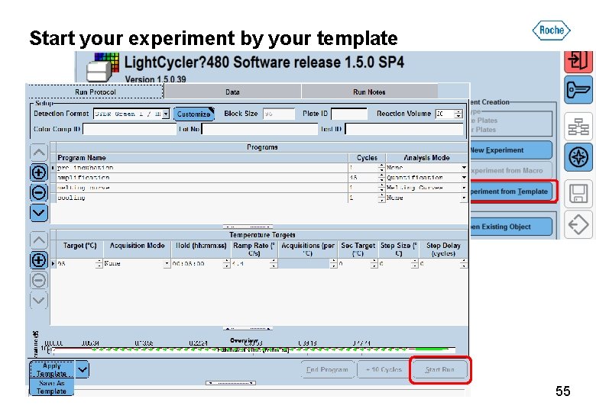Adjust cycles stepper for amplification

pyautogui.click(x=381, y=178)
